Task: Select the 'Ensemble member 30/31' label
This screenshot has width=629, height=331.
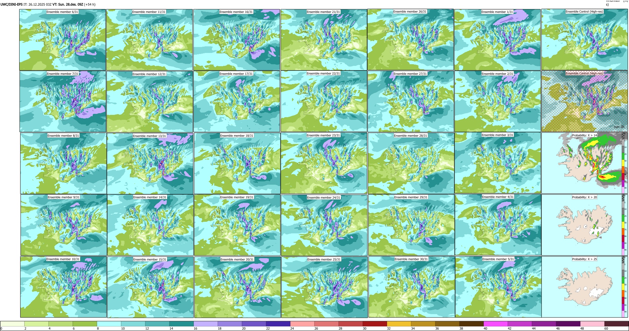Action: click(411, 259)
